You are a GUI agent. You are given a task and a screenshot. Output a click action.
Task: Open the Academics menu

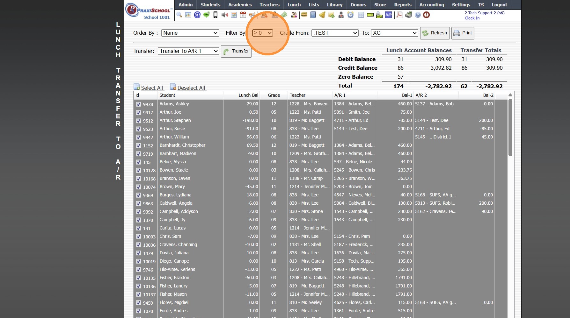pos(240,5)
